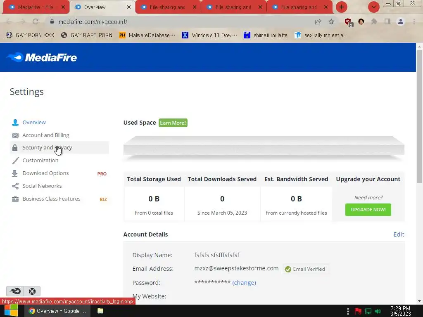Open the Chrome three-dot menu
Viewport: 423px width, 317px height.
point(414,21)
